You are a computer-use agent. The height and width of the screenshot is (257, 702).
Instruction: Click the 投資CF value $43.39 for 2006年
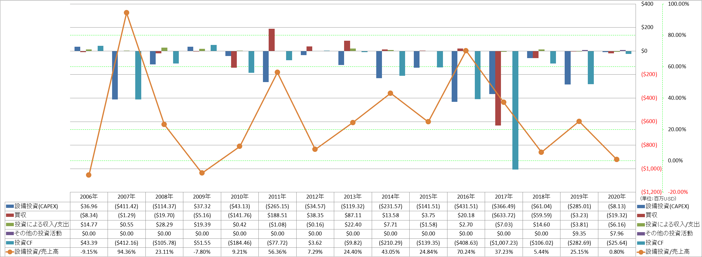tap(89, 243)
